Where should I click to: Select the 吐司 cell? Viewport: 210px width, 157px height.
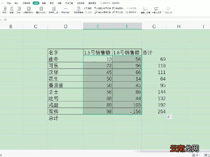(65, 98)
